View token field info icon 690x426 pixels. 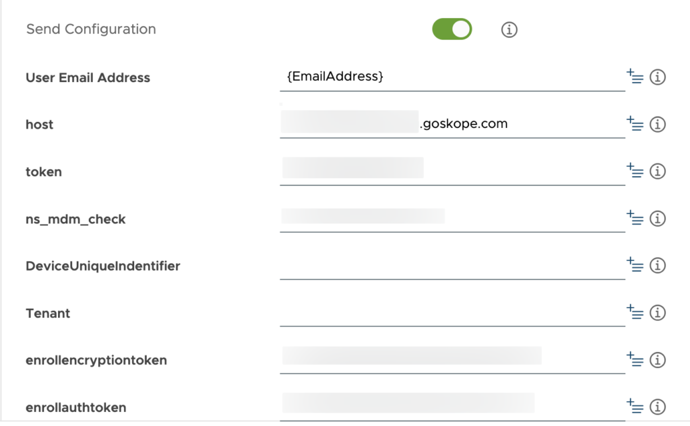658,171
